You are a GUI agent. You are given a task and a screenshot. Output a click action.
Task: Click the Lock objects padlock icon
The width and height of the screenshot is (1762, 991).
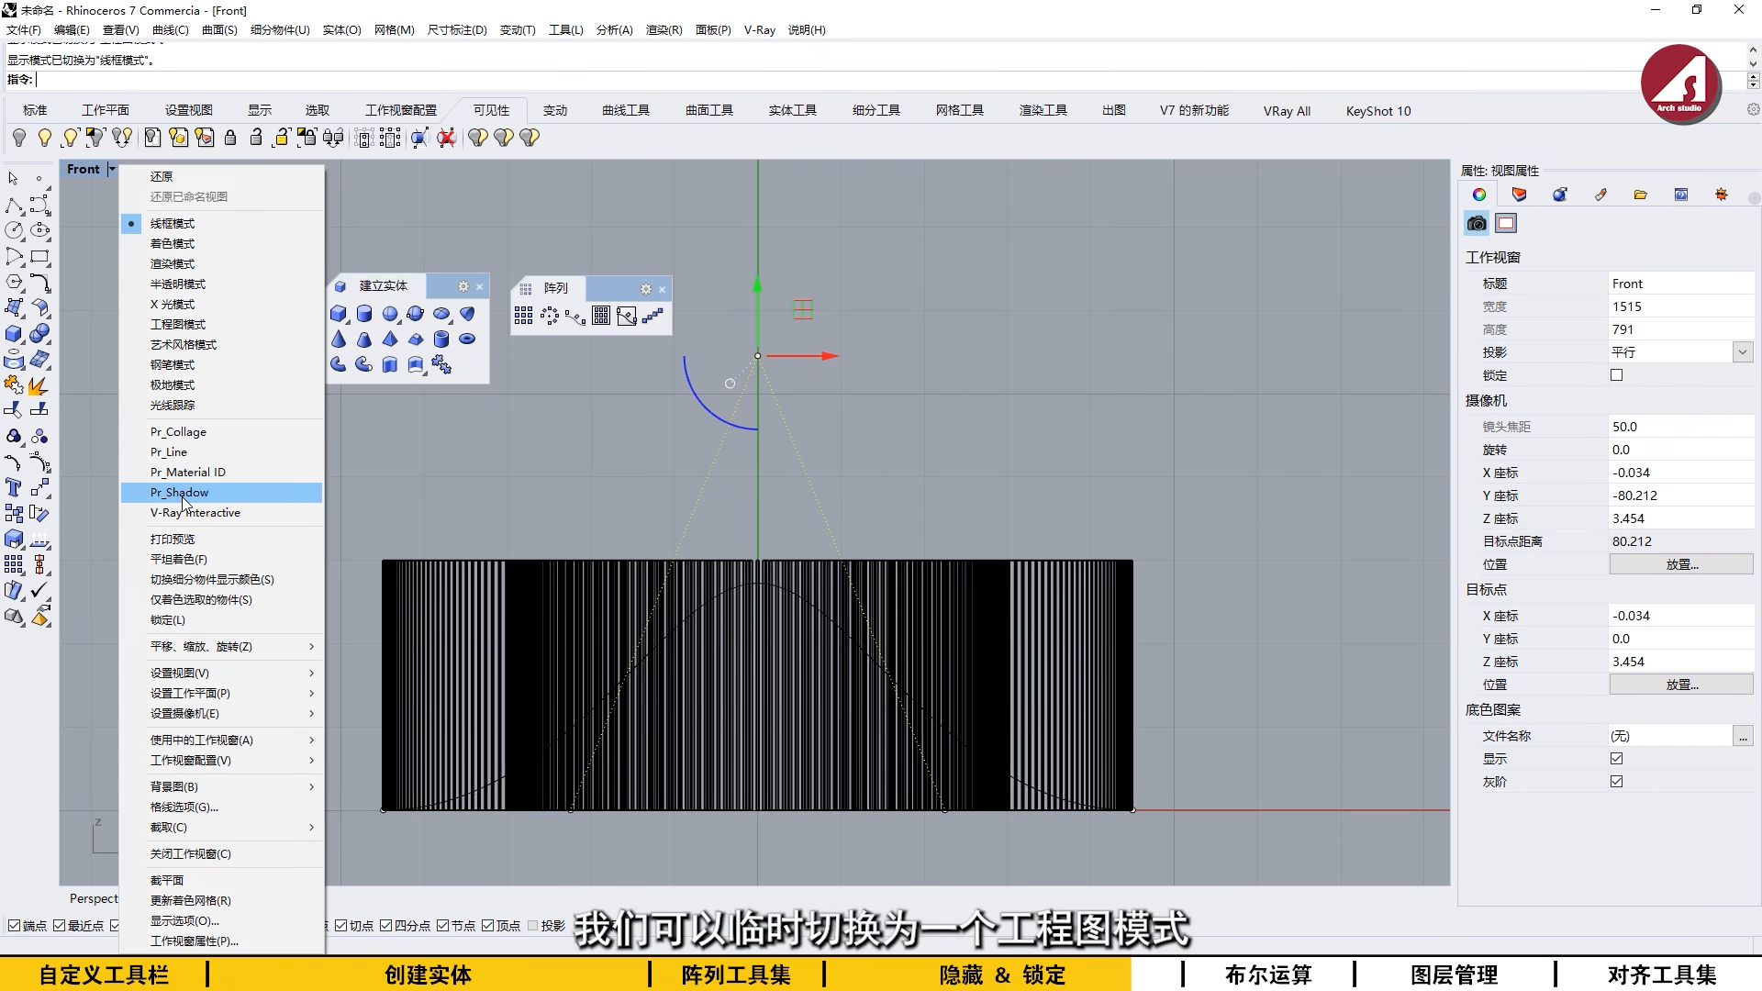coord(230,138)
